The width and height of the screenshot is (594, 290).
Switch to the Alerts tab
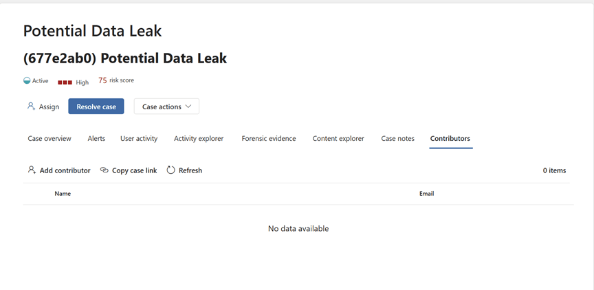96,139
